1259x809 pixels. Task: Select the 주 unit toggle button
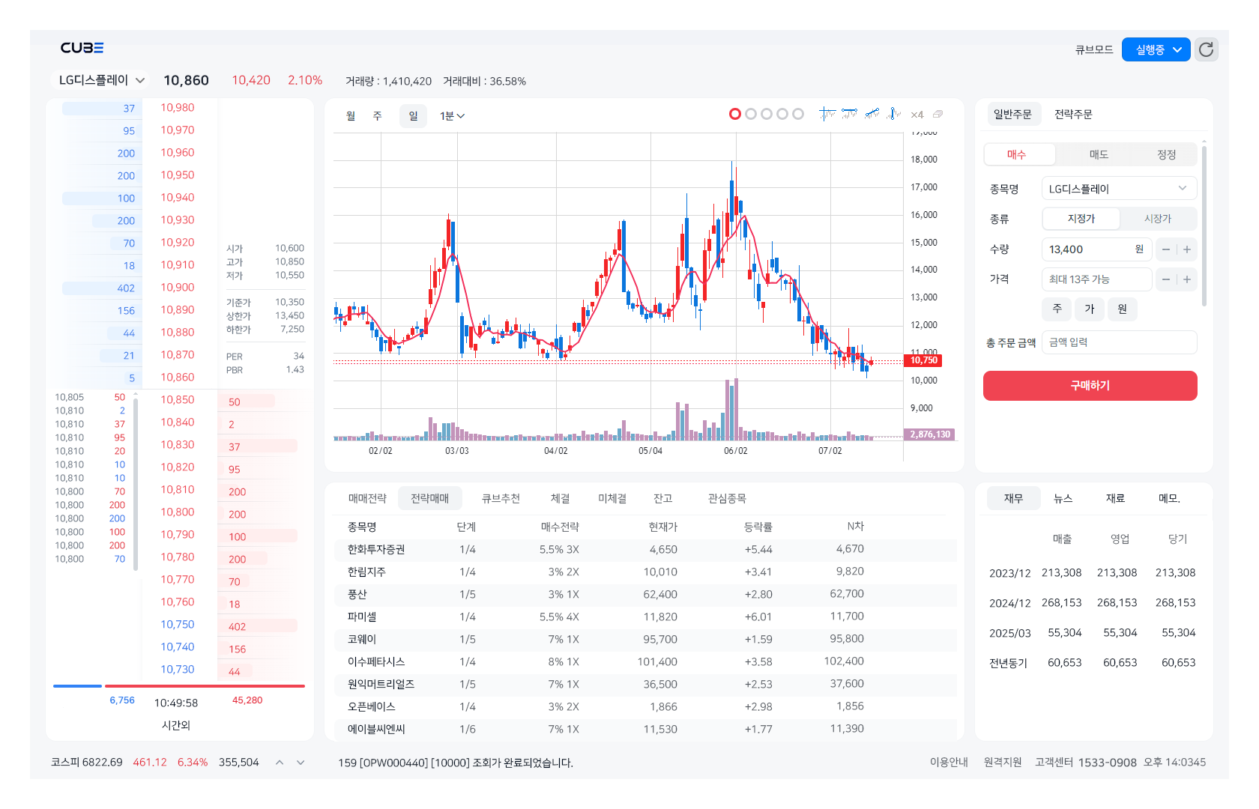1057,309
